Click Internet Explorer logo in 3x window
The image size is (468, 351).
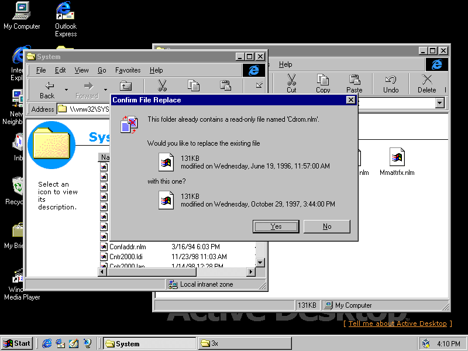pyautogui.click(x=436, y=64)
